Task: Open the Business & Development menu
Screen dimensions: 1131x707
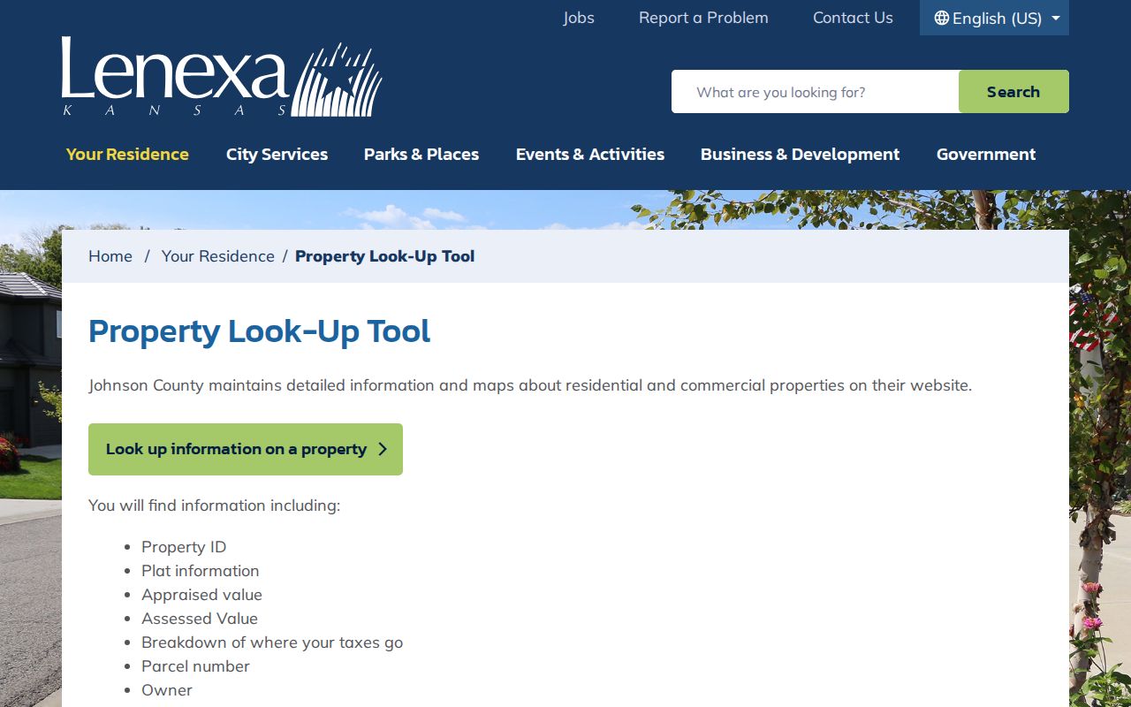Action: click(x=800, y=154)
